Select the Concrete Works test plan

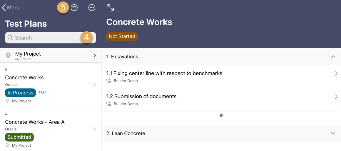coord(24,78)
